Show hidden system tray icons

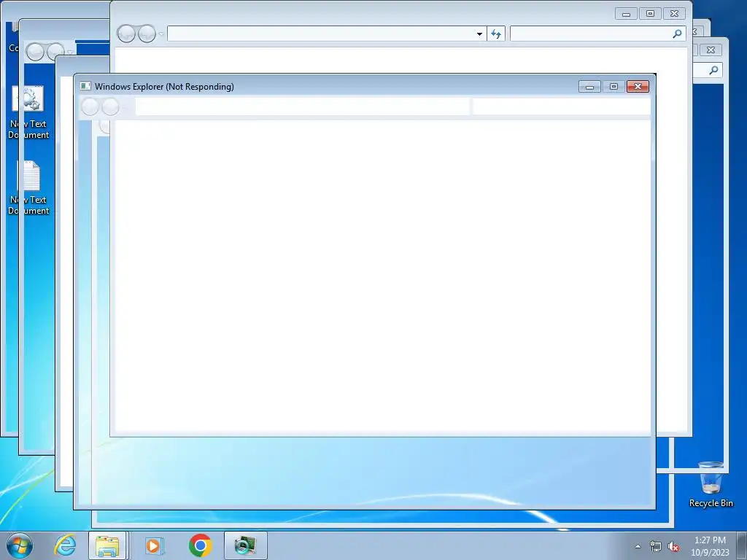pyautogui.click(x=638, y=547)
